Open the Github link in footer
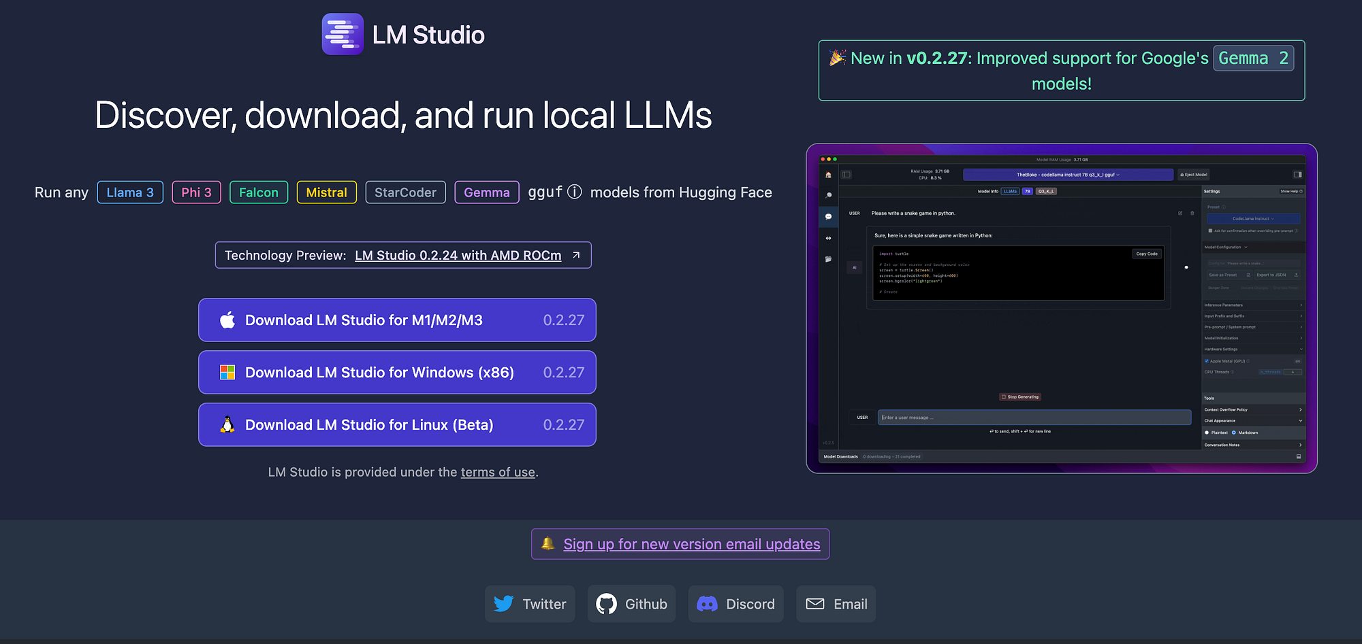This screenshot has width=1362, height=644. [x=631, y=604]
